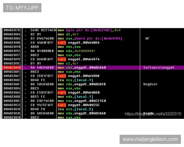Select address row 004BC8C8
The height and width of the screenshot is (147, 184).
(12, 109)
